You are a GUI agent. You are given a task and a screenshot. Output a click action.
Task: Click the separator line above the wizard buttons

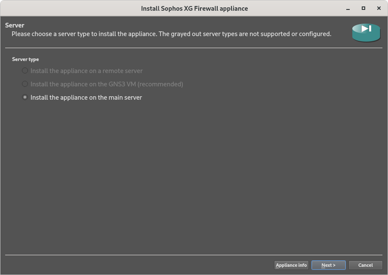(194, 255)
